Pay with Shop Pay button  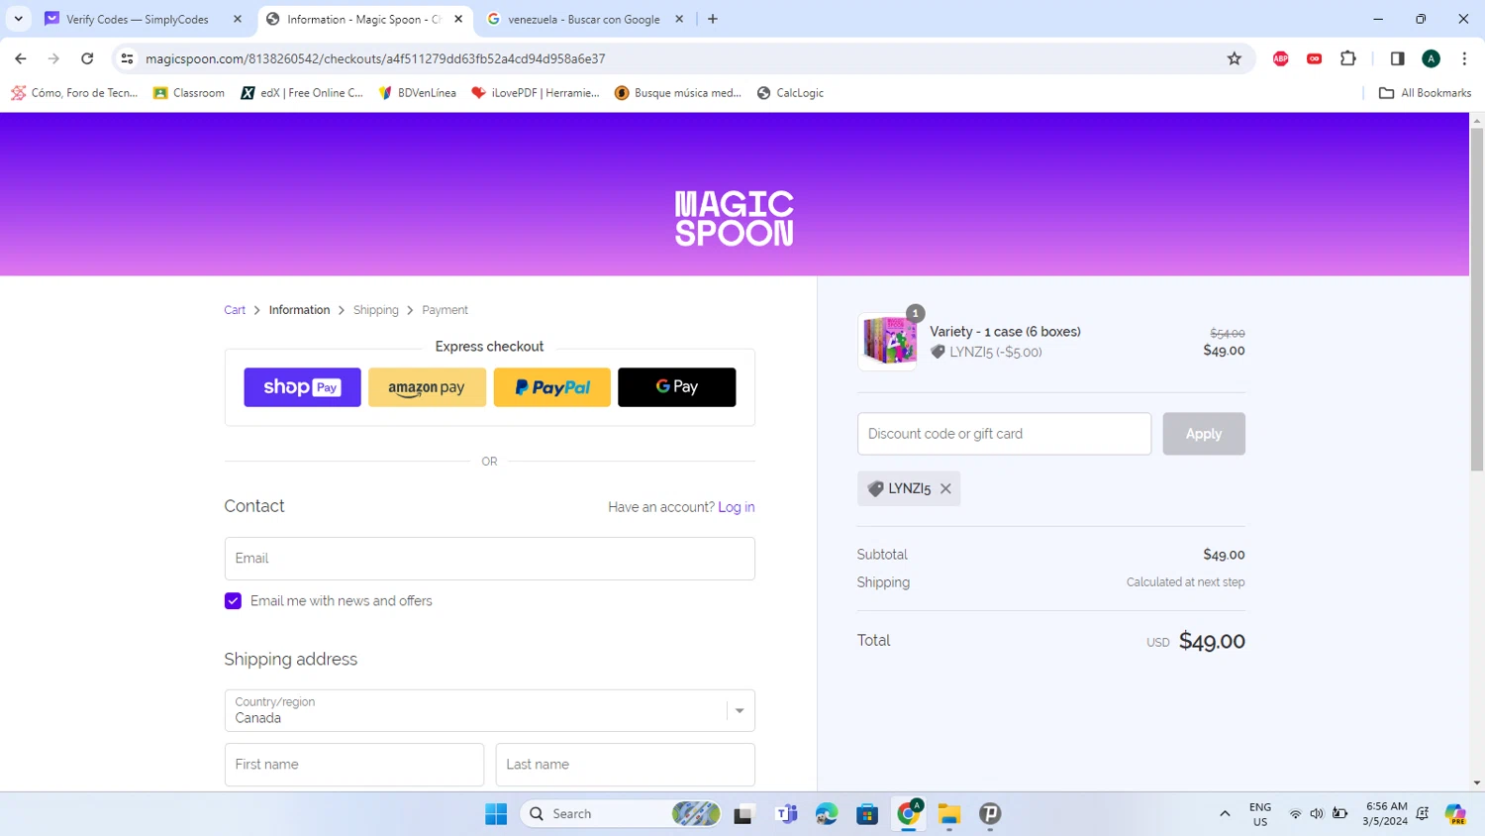point(302,387)
